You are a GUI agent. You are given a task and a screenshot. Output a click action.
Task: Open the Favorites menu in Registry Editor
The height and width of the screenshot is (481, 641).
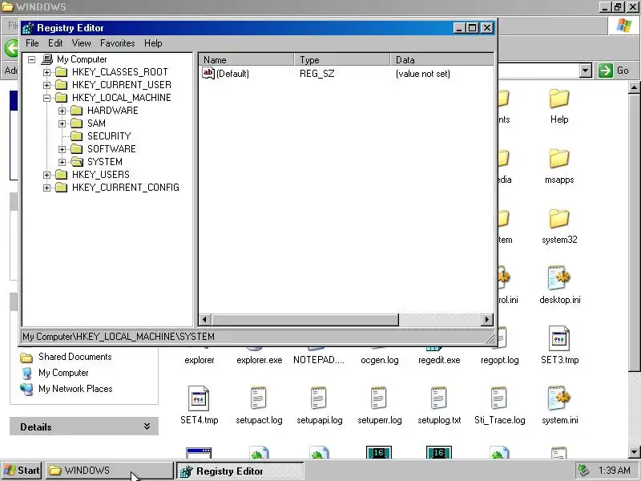tap(117, 43)
